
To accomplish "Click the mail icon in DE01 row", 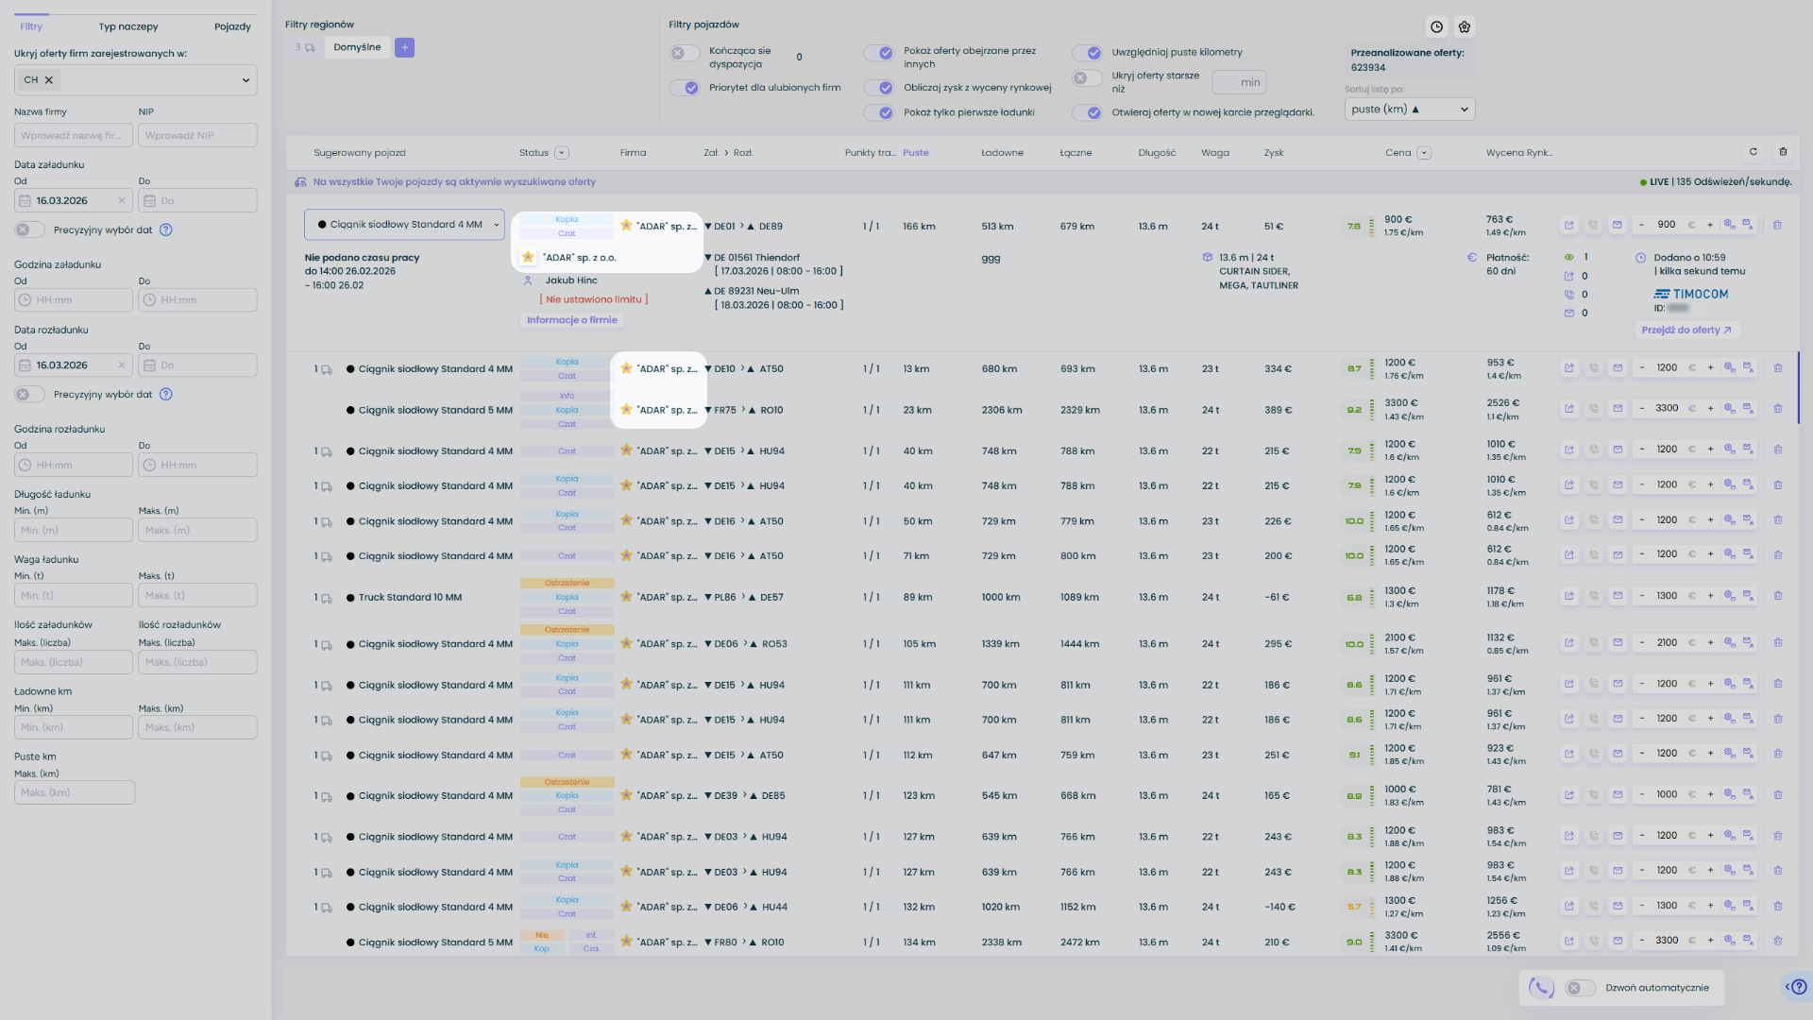I will coord(1618,225).
